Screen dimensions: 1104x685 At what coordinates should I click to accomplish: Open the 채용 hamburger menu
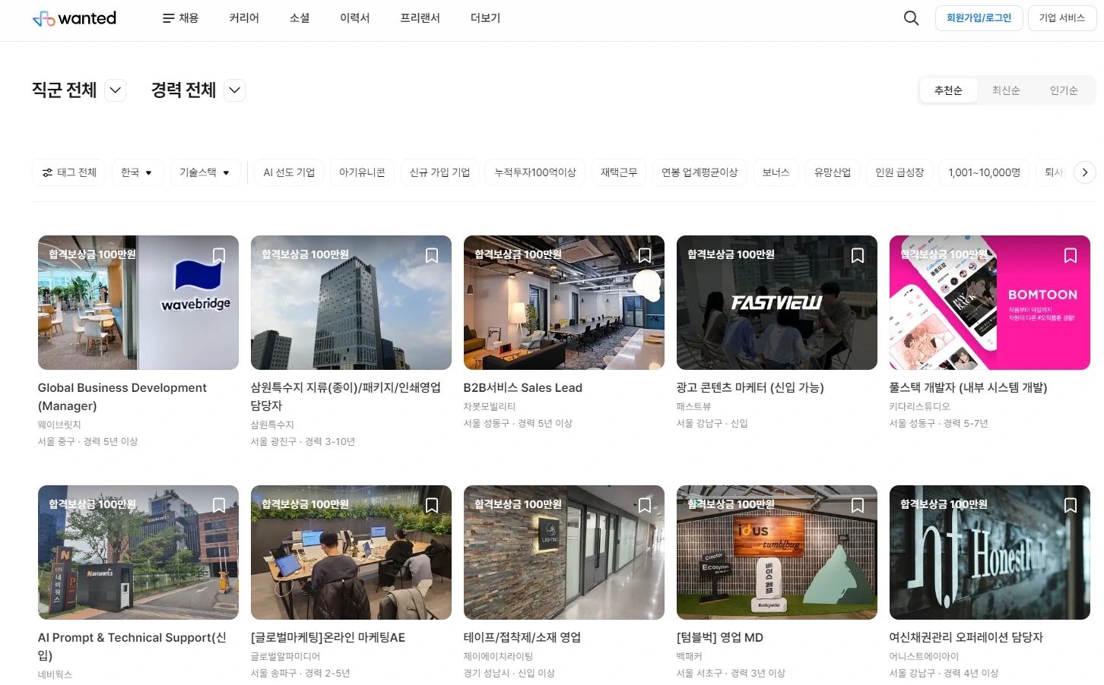coord(180,18)
